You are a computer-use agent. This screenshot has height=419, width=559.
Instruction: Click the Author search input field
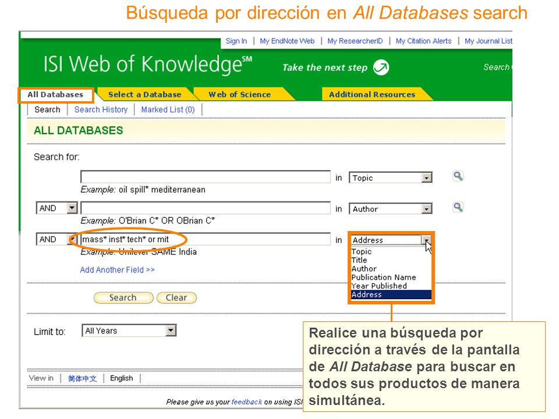206,208
